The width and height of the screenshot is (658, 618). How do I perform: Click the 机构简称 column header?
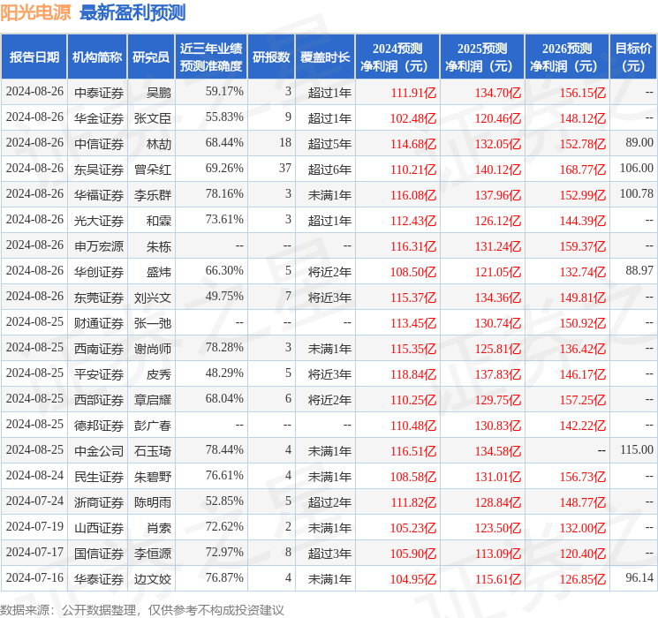[x=97, y=57]
